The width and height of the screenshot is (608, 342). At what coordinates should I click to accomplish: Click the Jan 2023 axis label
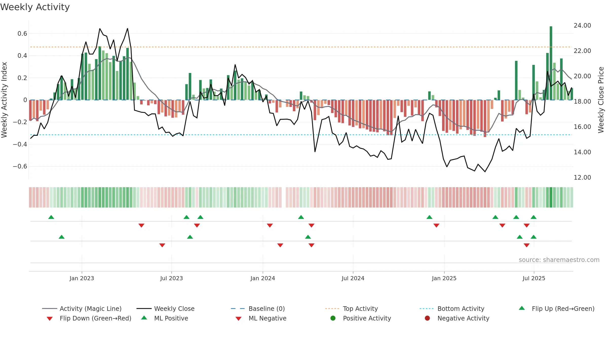(82, 278)
